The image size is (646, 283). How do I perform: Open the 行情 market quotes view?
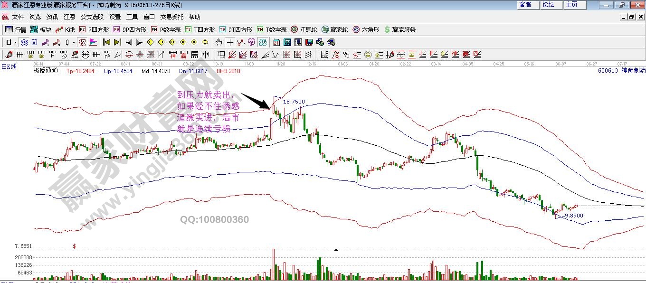16,29
